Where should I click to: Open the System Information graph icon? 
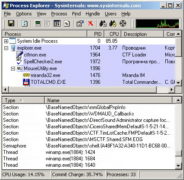point(38,24)
